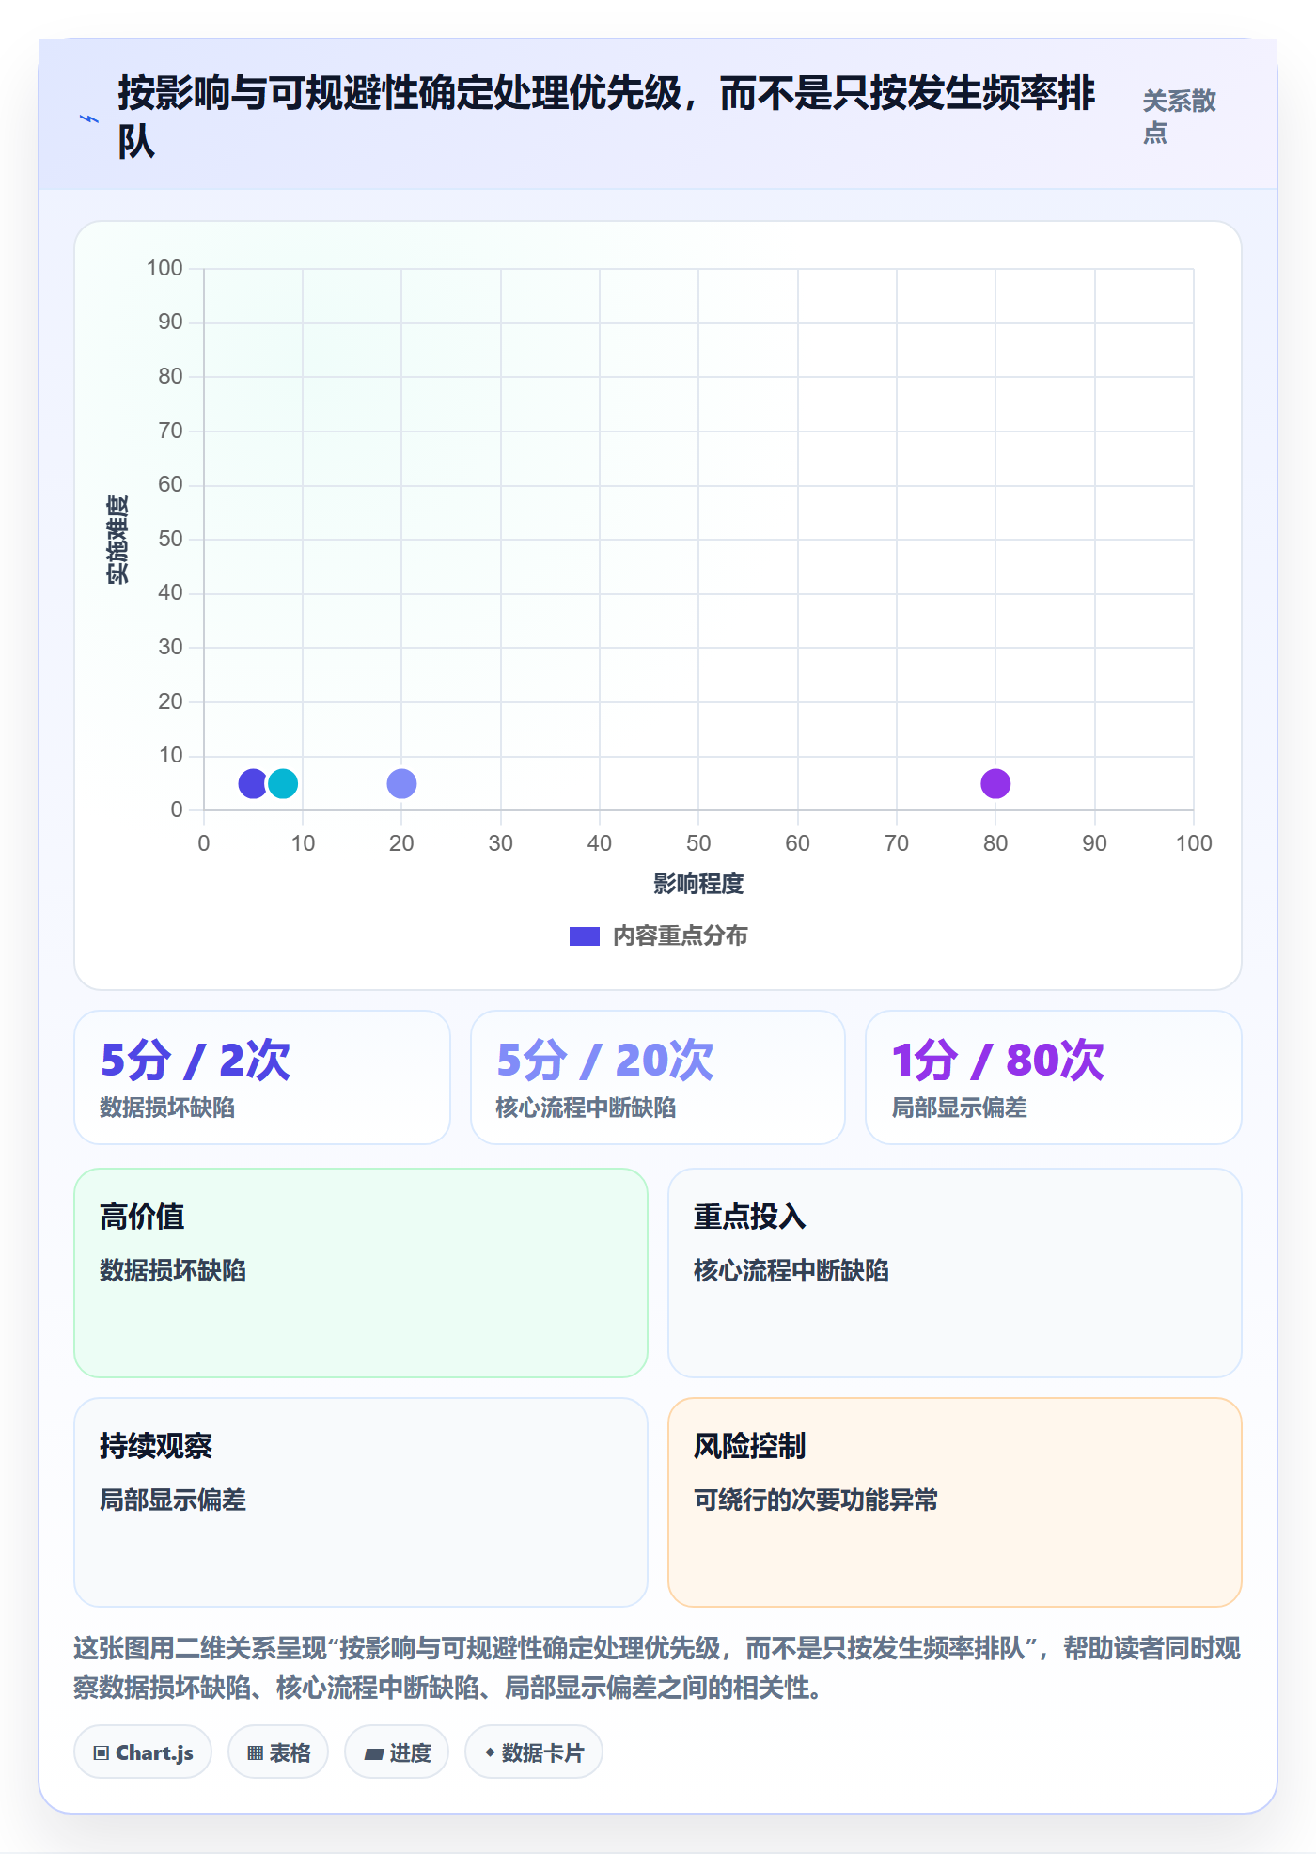
Task: Click the diamond icon in the 数据卡片 chip
Action: click(490, 1752)
